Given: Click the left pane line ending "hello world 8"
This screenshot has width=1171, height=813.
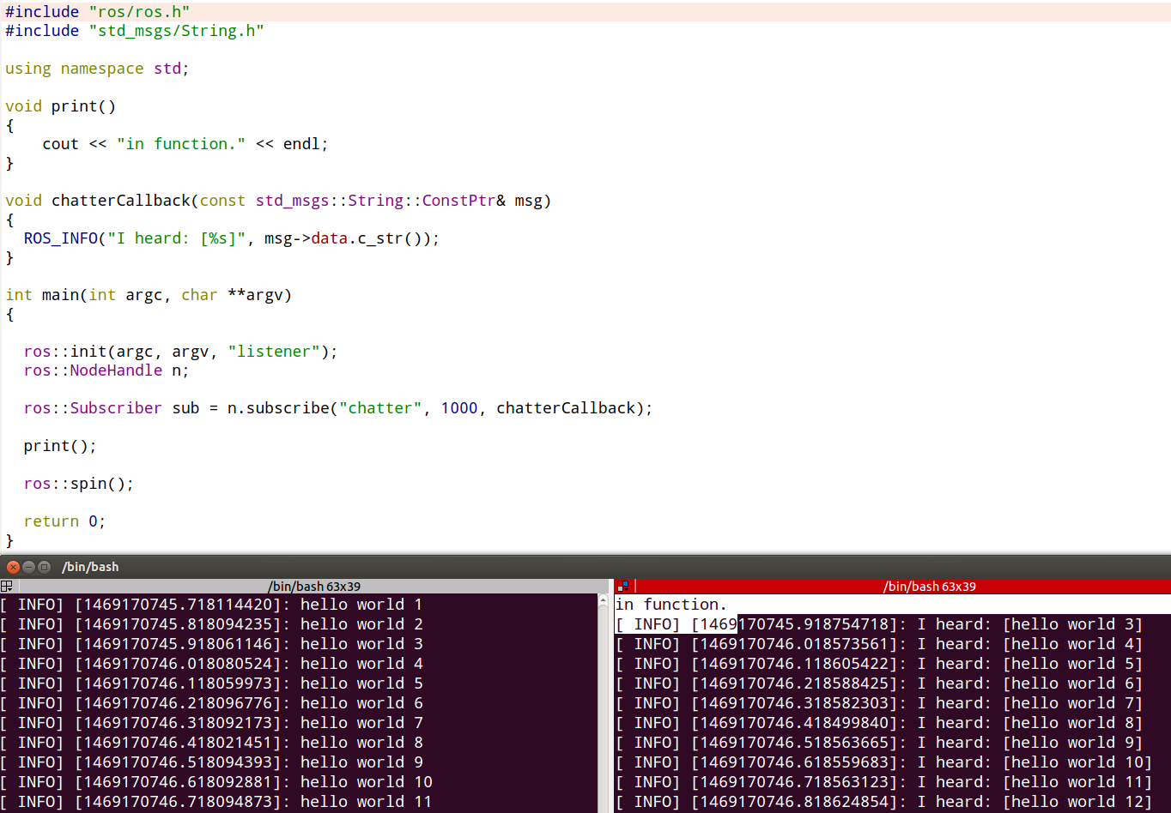Looking at the screenshot, I should pos(211,743).
